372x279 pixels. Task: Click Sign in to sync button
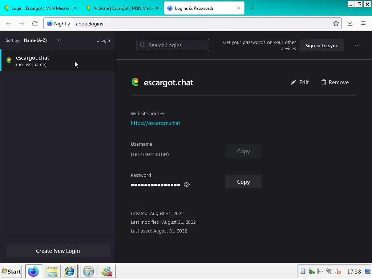point(322,45)
